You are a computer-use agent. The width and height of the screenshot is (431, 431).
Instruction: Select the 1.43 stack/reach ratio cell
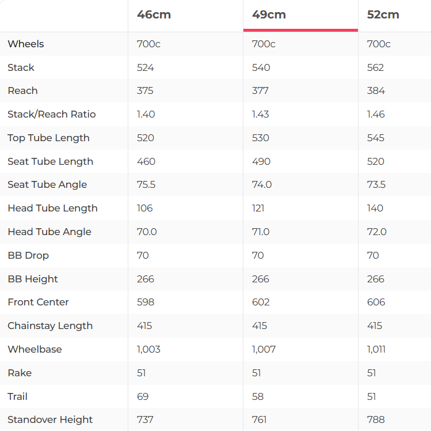coord(261,114)
